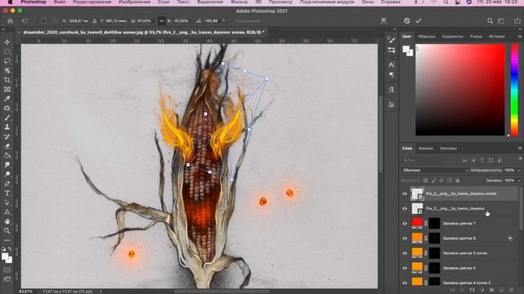Viewport: 524px width, 294px height.
Task: Click the Layers panel vertical scrollbar
Action: click(522, 209)
